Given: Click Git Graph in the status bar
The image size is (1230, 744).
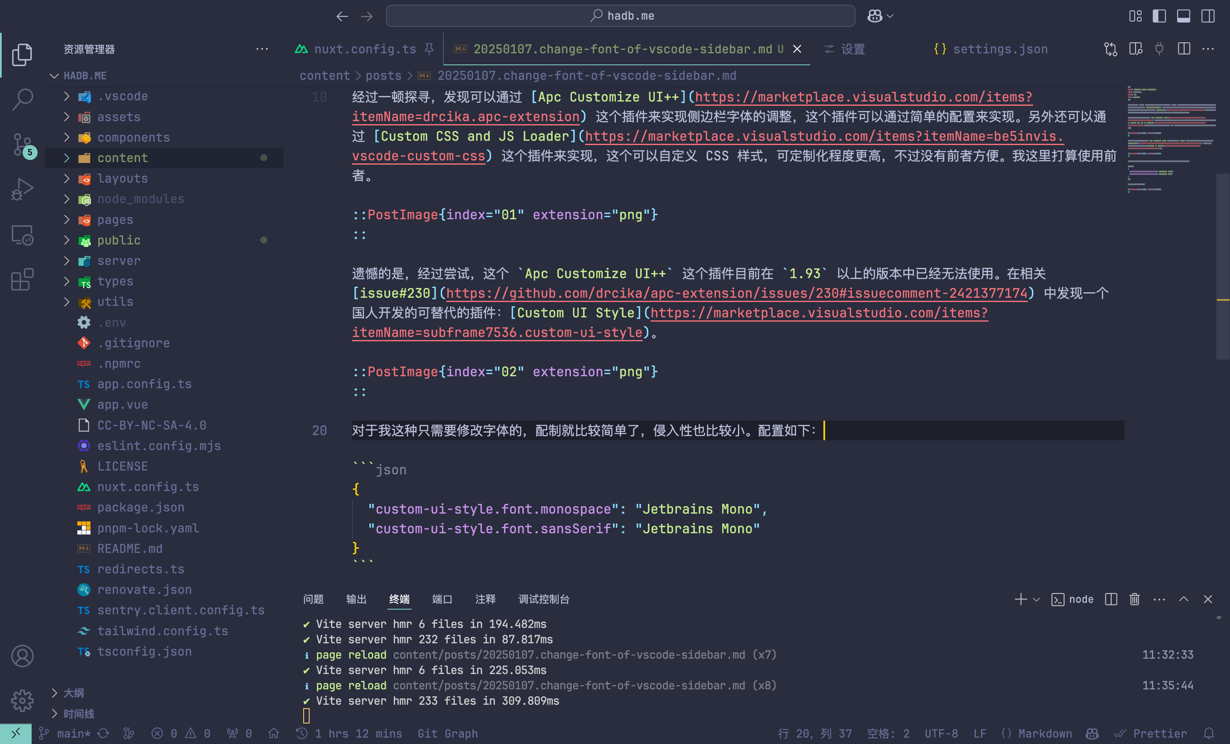Looking at the screenshot, I should coord(447,733).
